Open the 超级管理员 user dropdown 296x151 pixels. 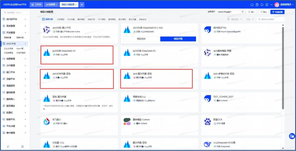(285, 5)
